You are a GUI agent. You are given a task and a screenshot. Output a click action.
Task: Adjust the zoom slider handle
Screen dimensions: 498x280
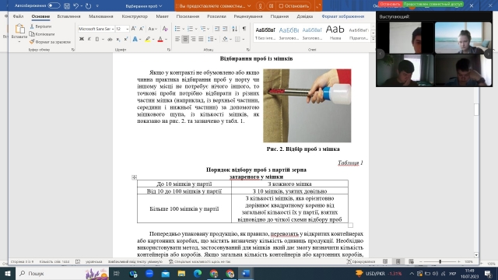pos(440,261)
